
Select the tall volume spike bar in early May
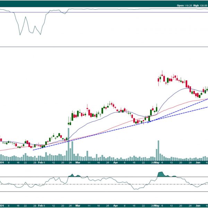158,151
